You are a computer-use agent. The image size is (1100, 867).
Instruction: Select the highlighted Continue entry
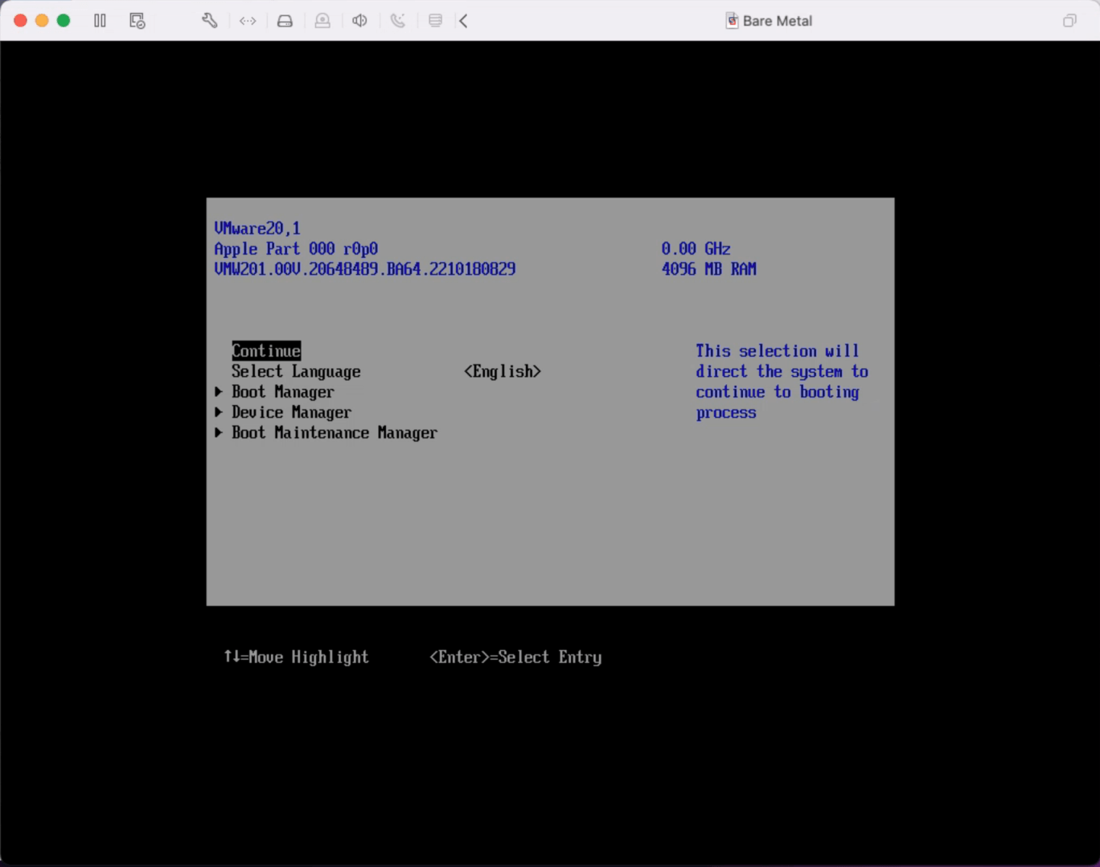[266, 351]
